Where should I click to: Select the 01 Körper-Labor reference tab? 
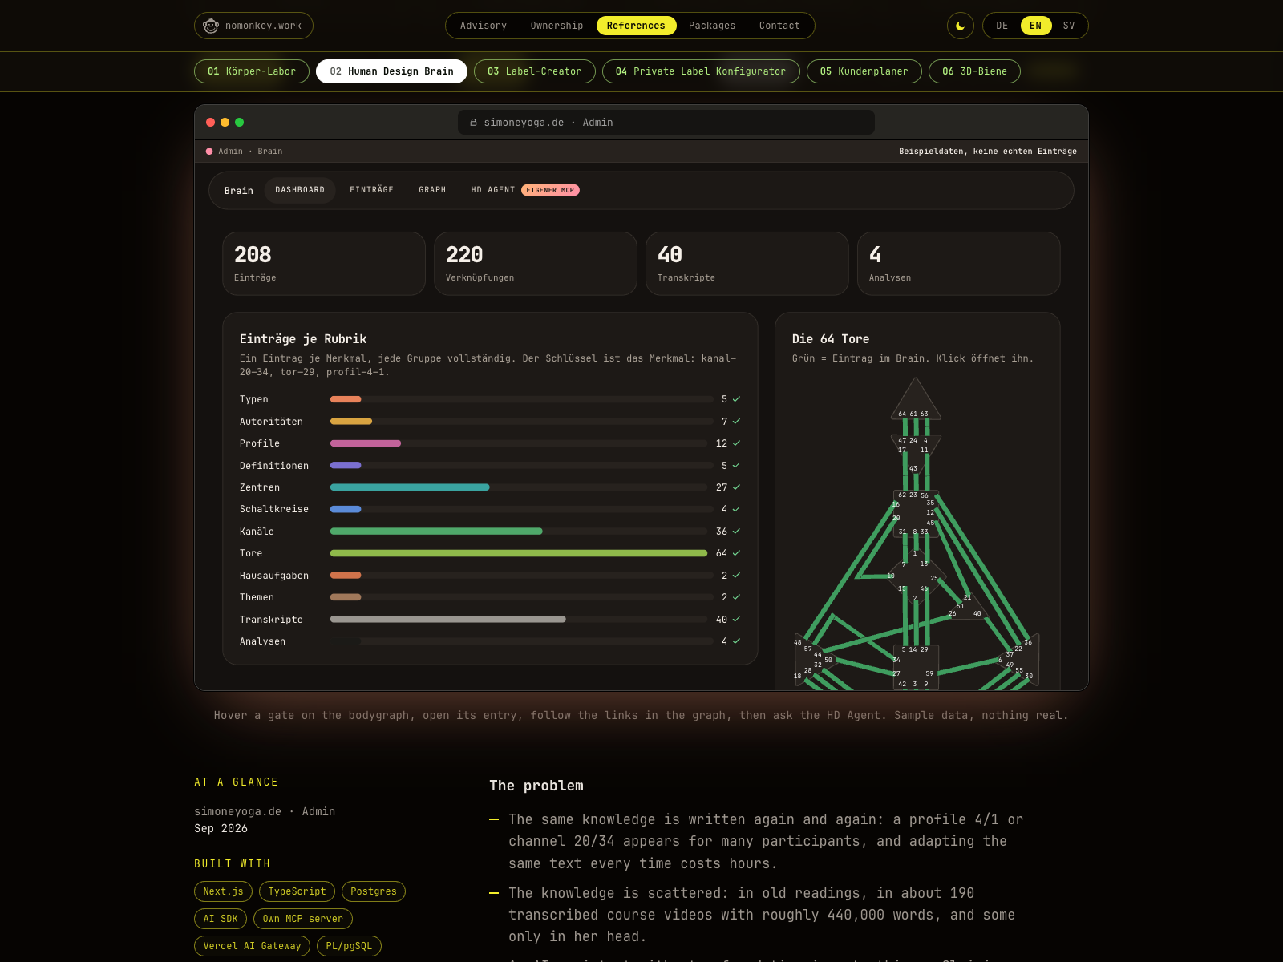click(x=252, y=71)
